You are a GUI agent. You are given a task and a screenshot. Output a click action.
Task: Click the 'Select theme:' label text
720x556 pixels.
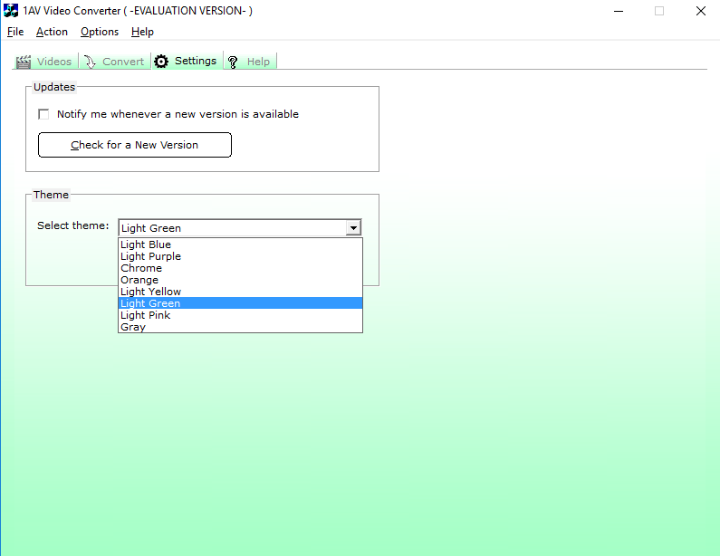[73, 225]
